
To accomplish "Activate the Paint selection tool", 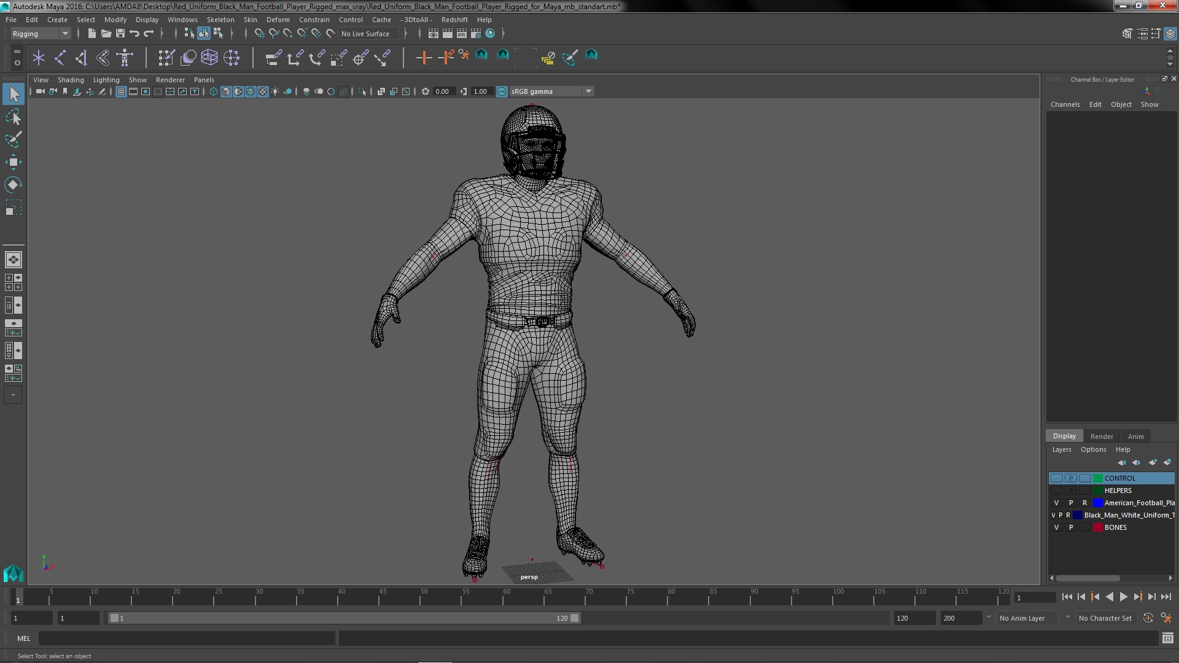I will tap(14, 139).
